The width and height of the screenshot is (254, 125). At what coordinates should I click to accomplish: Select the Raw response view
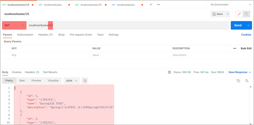[x=22, y=81]
